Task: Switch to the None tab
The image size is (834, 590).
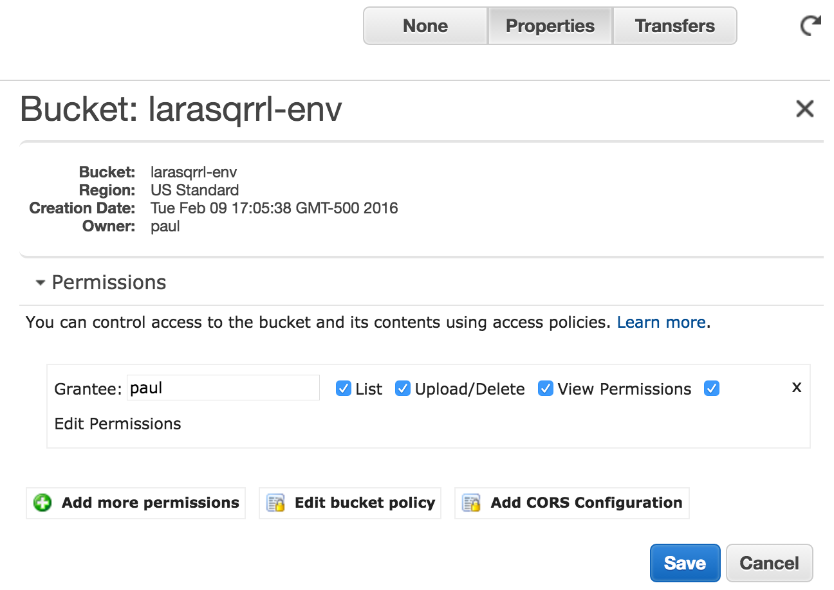Action: tap(425, 26)
